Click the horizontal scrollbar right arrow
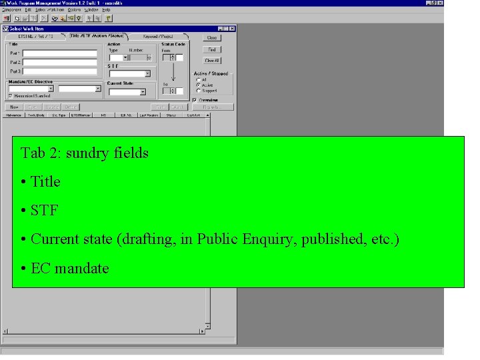This screenshot has height=360, width=480. tap(201, 331)
